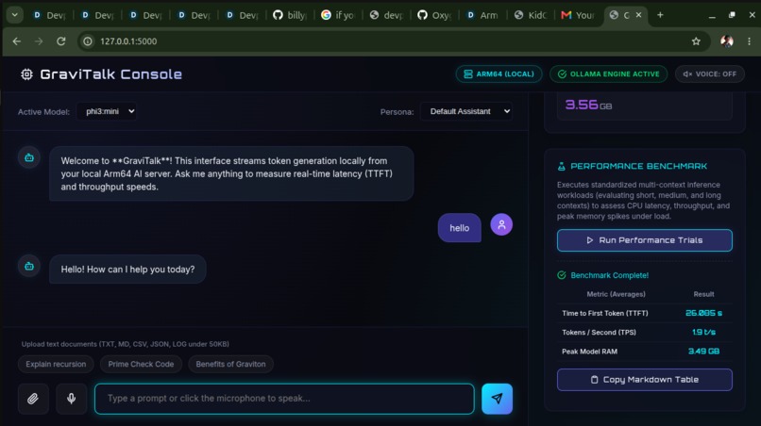Switch to the KidC tab
The image size is (761, 426).
(x=531, y=15)
